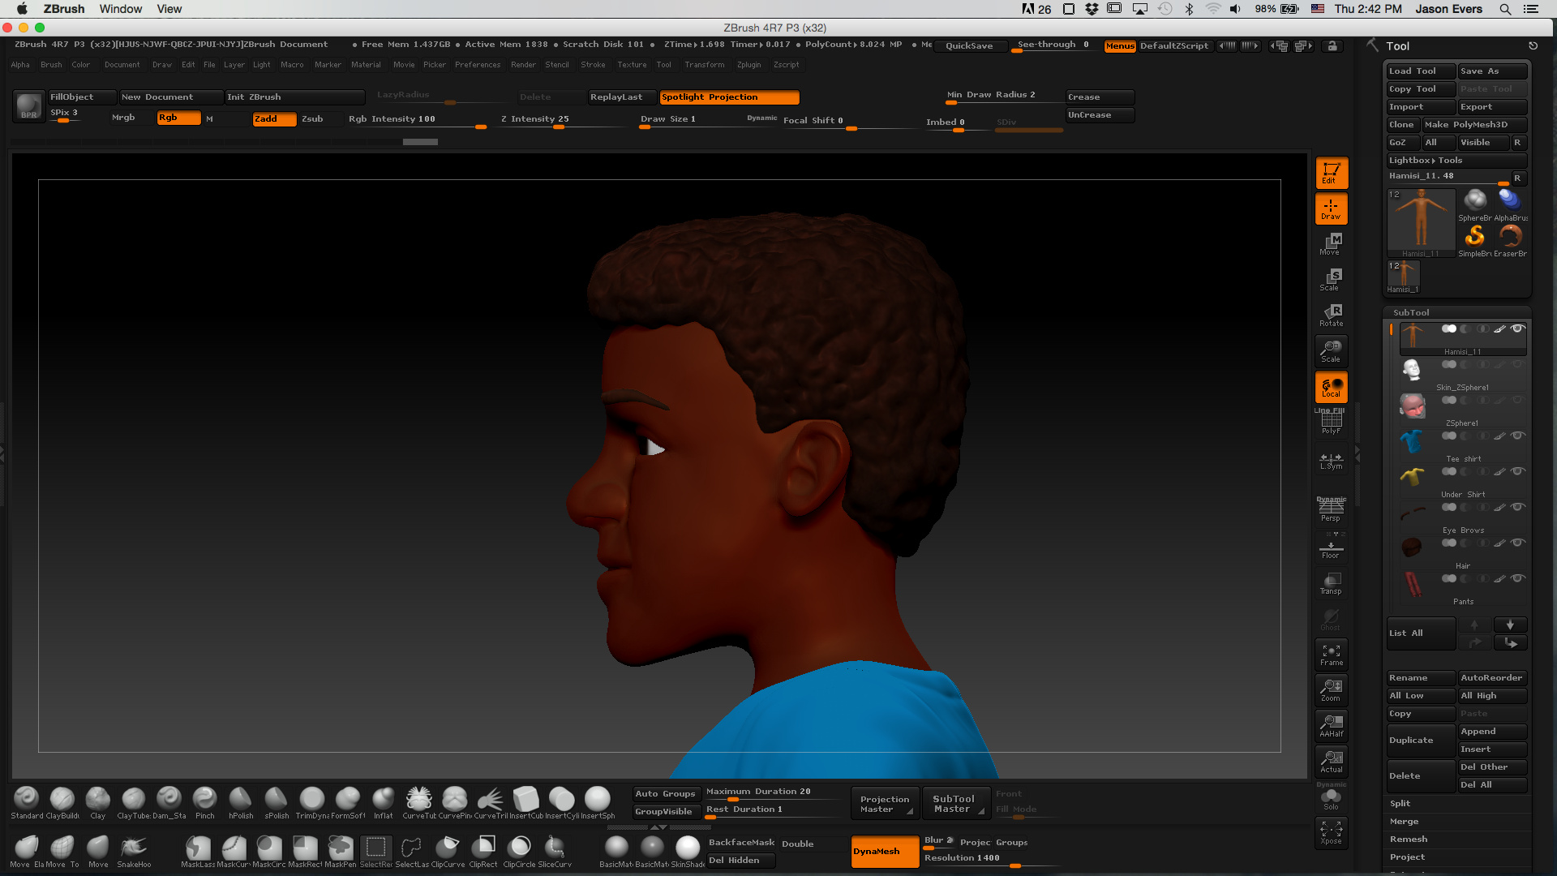The height and width of the screenshot is (876, 1557).
Task: Choose the InsertCube brush
Action: (x=526, y=803)
